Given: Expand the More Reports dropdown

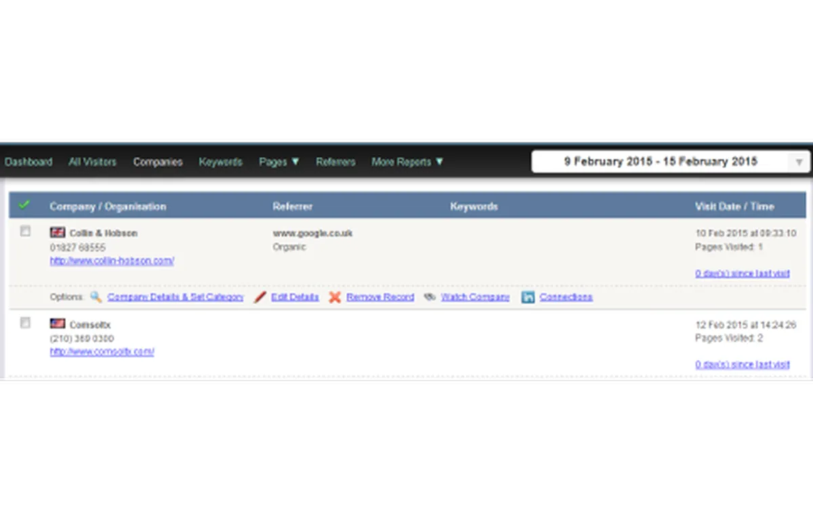Looking at the screenshot, I should [439, 162].
